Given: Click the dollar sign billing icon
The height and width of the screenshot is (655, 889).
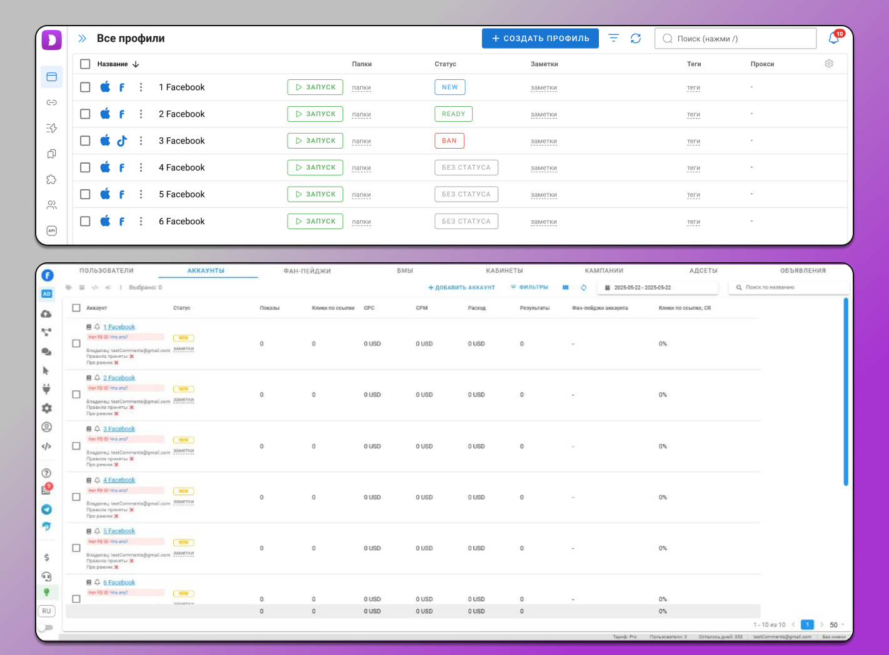Looking at the screenshot, I should click(47, 557).
